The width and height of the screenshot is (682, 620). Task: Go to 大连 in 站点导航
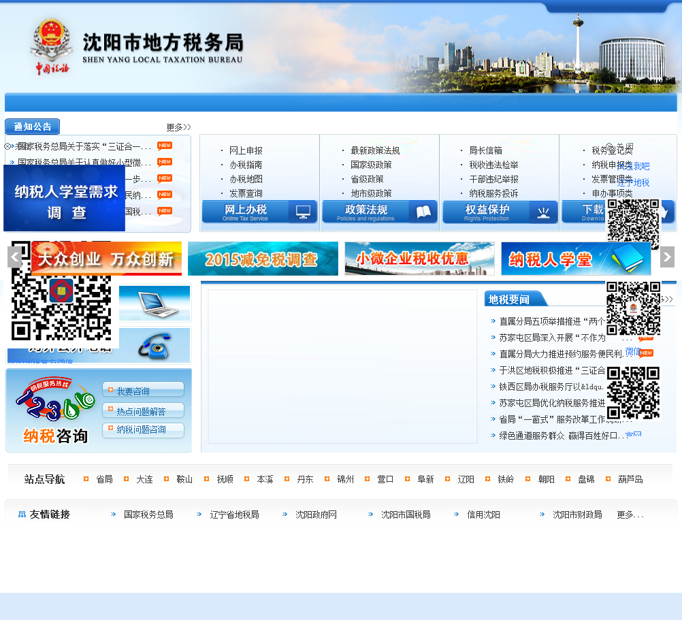pyautogui.click(x=144, y=479)
